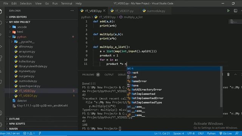Viewport: 242px width, 136px height.
Task: Expand the .vscode folder
Action: [x=42, y=27]
